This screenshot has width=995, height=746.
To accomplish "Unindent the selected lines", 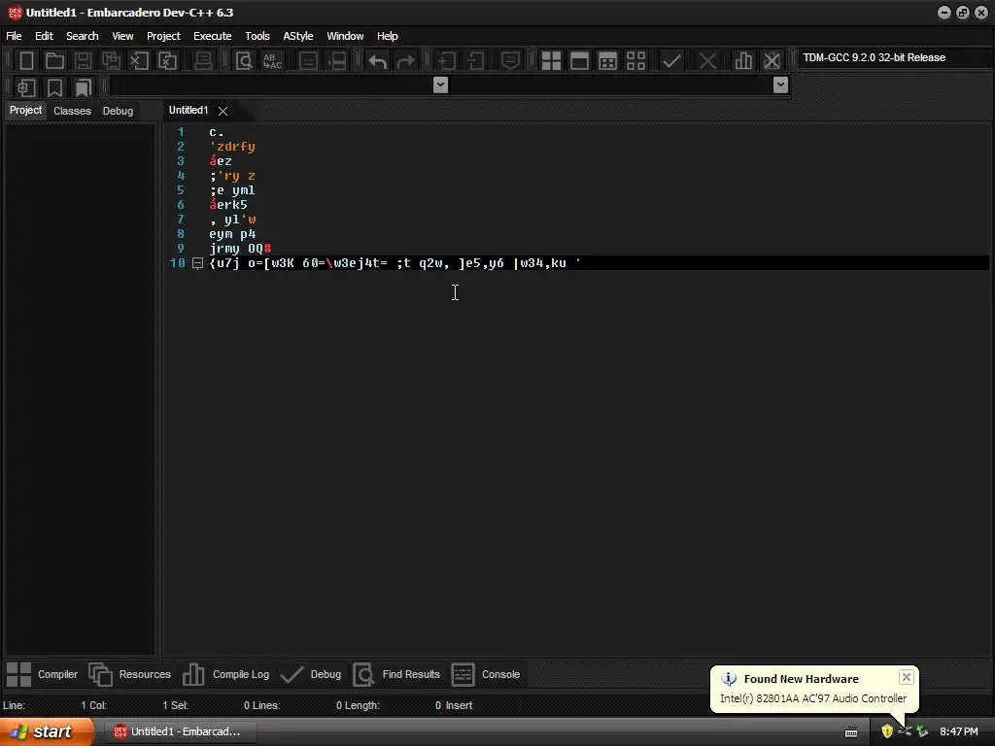I will 475,61.
